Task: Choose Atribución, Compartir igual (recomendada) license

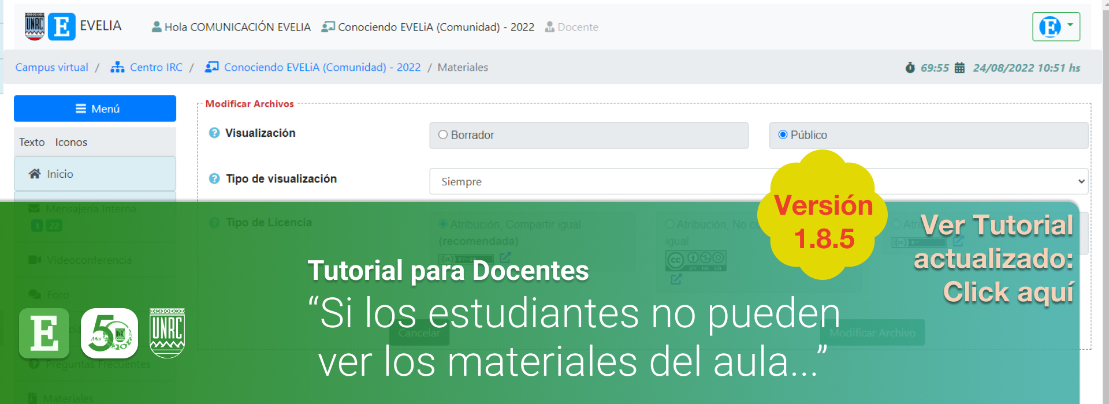Action: point(443,225)
